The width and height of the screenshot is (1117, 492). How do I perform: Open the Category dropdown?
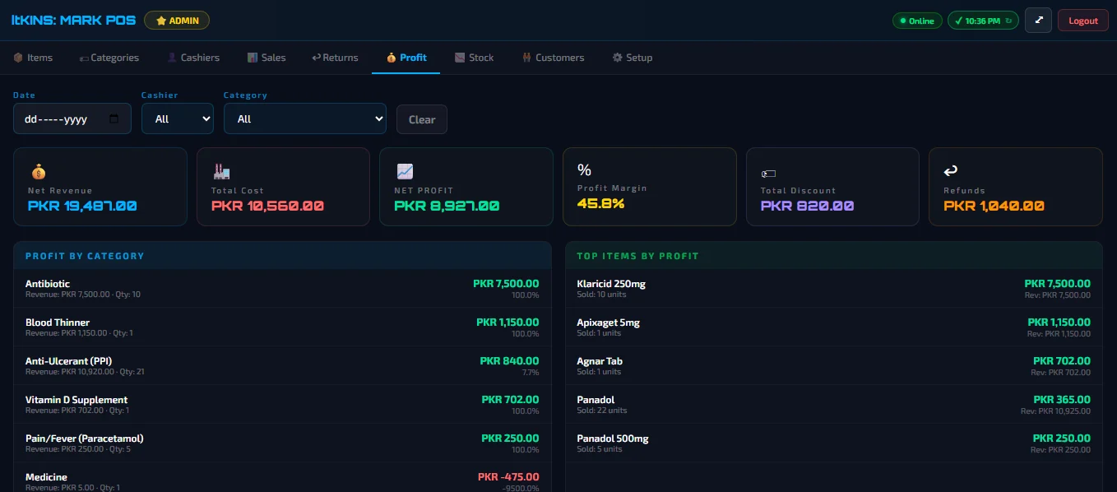point(305,118)
